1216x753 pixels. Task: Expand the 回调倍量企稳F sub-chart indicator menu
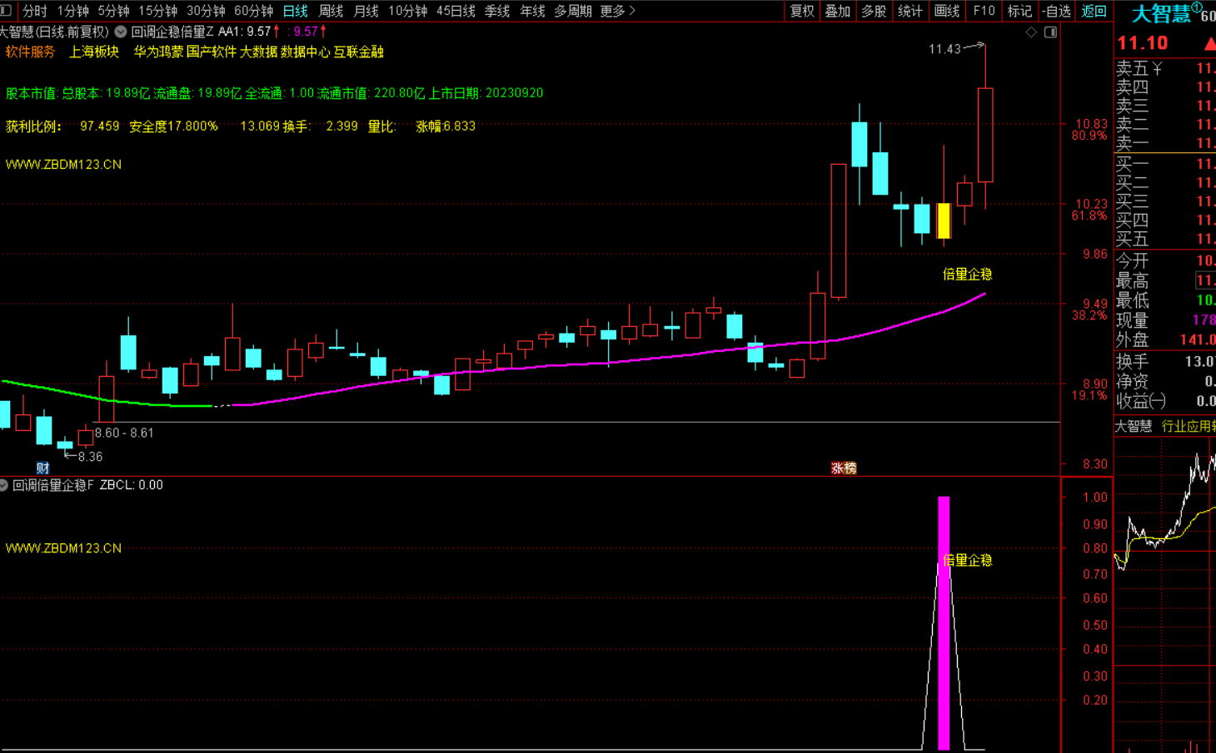tap(4, 485)
